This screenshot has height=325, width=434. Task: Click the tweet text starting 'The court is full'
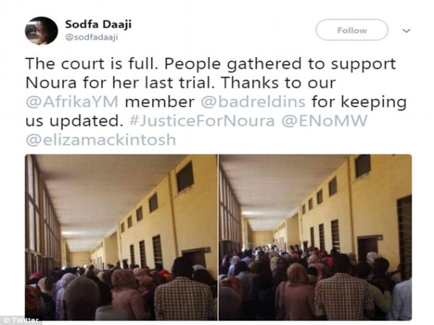point(216,101)
